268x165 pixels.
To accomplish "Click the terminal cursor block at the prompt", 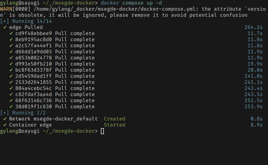I will (x=102, y=131).
